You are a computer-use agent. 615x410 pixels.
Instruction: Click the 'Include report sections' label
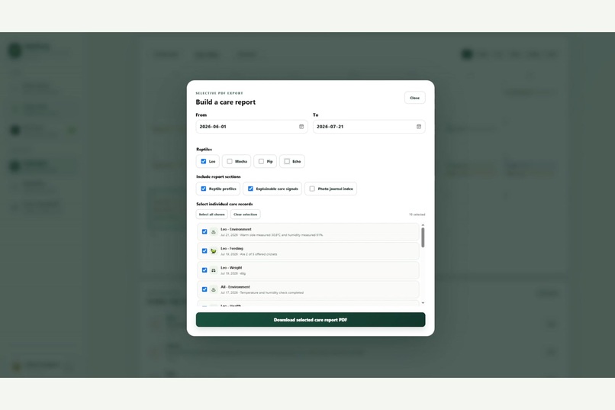coord(218,176)
